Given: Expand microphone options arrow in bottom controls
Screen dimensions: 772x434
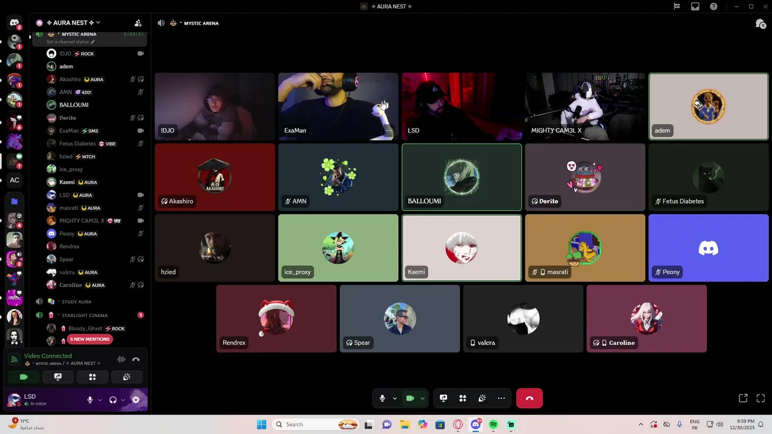Looking at the screenshot, I should click(x=394, y=398).
